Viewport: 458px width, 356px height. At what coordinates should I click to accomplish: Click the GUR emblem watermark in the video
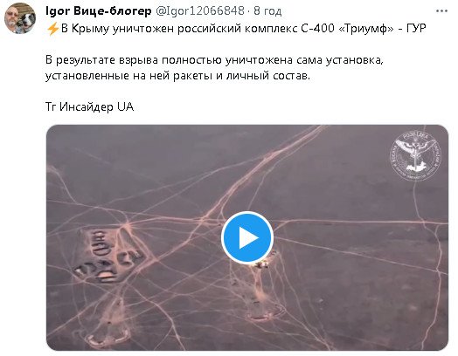click(416, 156)
